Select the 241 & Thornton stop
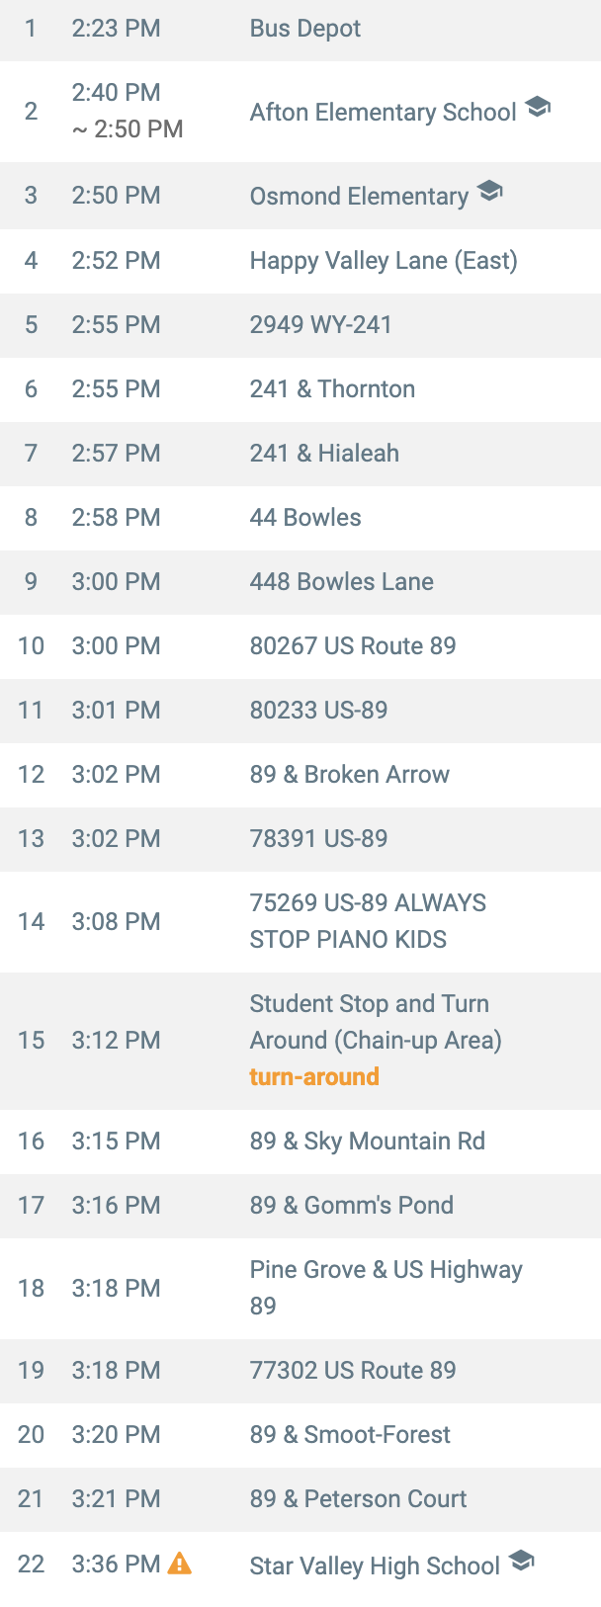 pos(332,389)
